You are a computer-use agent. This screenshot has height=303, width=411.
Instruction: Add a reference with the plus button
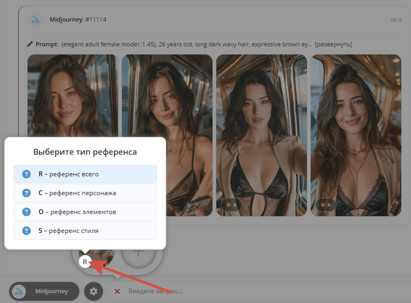coord(139,256)
